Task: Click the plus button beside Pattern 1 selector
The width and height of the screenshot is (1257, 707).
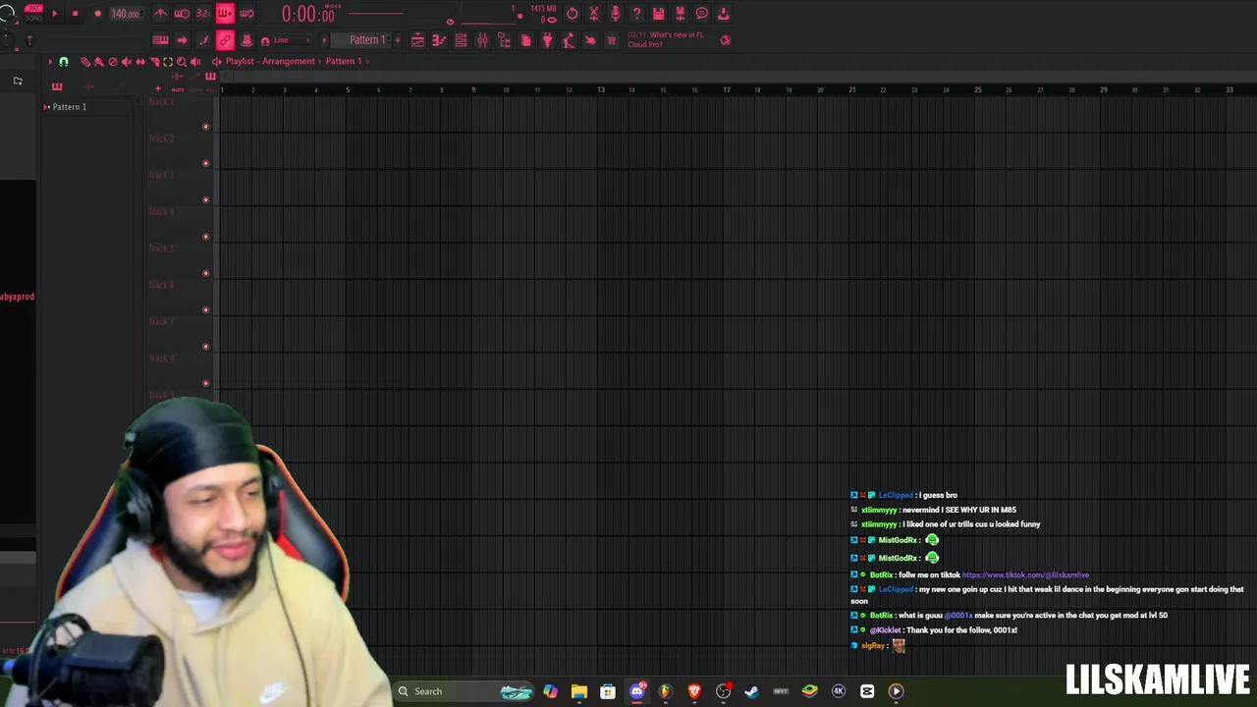Action: tap(397, 40)
